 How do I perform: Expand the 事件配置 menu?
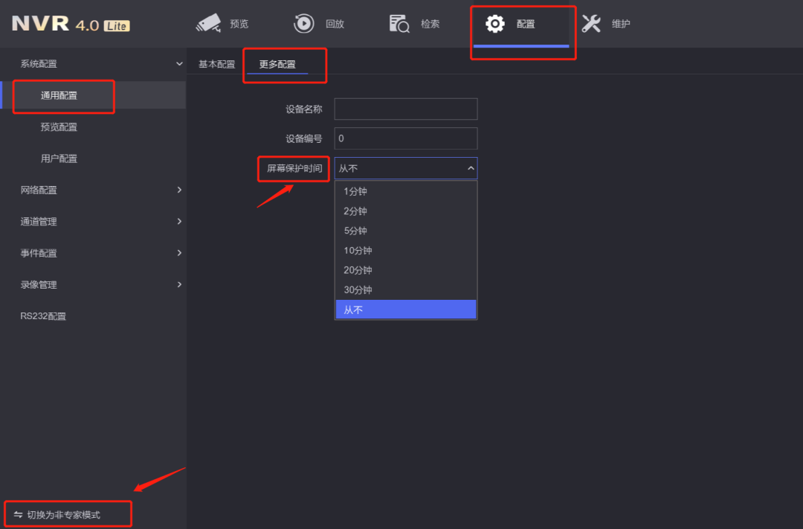click(x=179, y=253)
